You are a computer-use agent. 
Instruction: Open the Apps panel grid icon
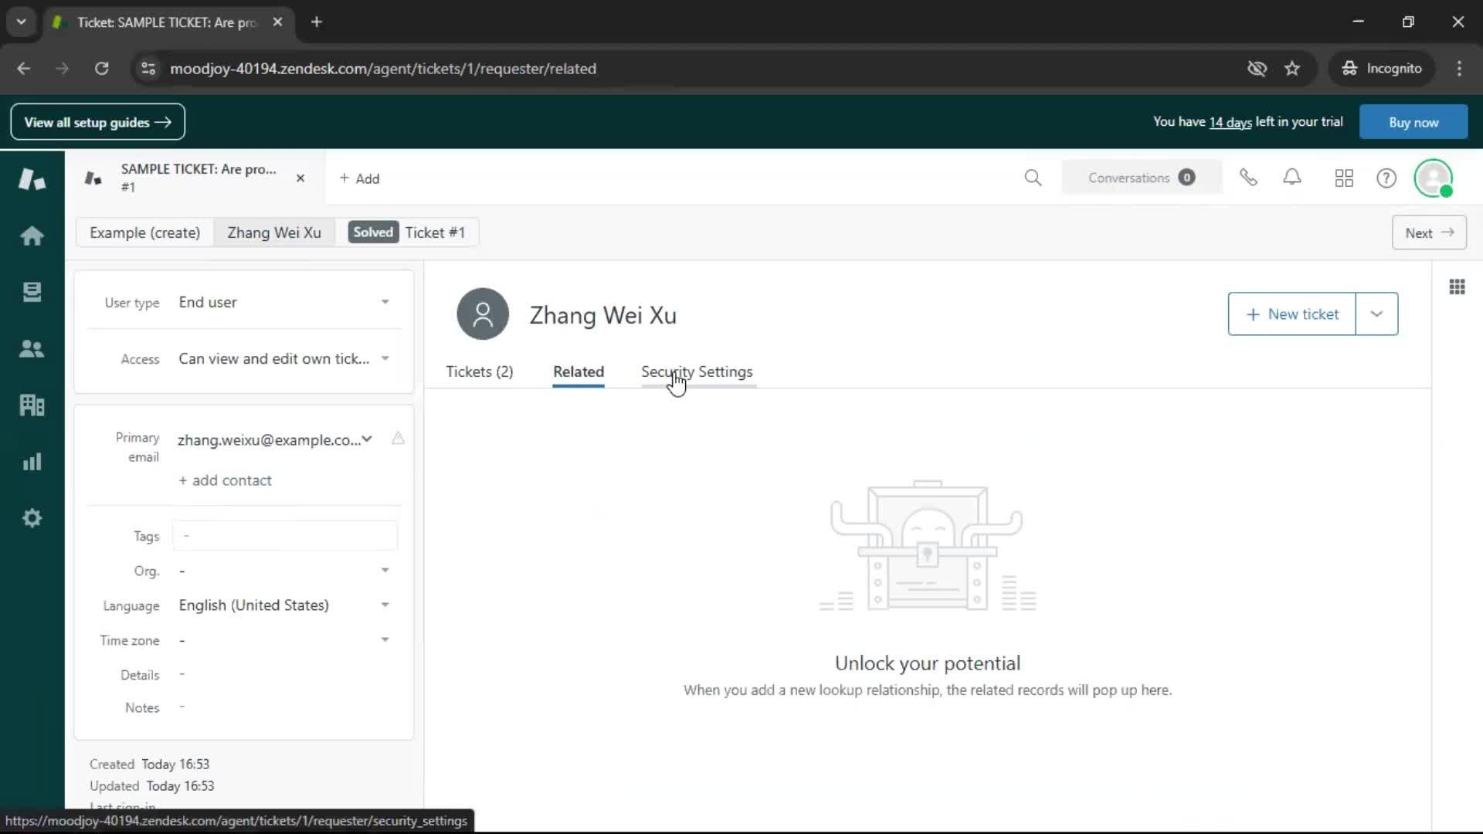pos(1457,287)
